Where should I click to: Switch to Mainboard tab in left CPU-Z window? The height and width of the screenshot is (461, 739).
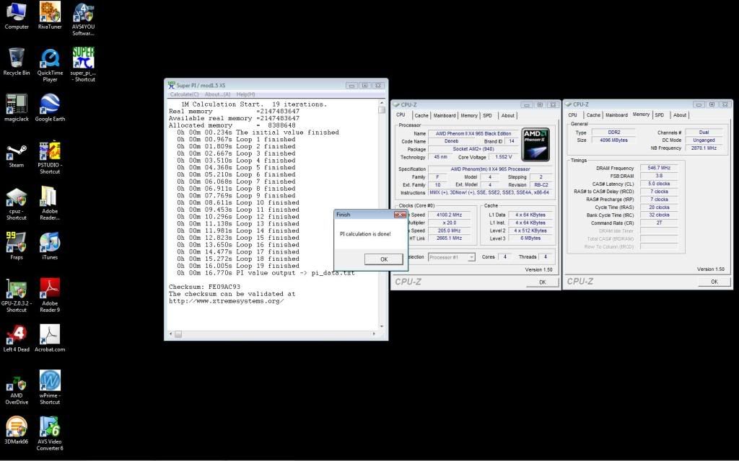[445, 115]
